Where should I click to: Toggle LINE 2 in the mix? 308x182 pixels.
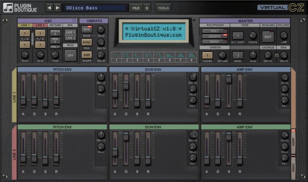click(x=70, y=38)
